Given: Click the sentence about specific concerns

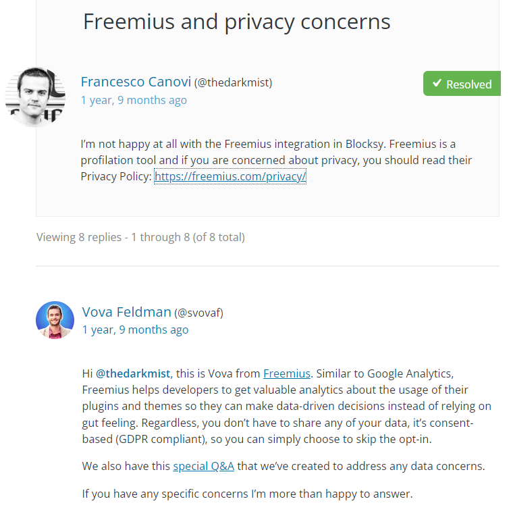Looking at the screenshot, I should pyautogui.click(x=247, y=494).
